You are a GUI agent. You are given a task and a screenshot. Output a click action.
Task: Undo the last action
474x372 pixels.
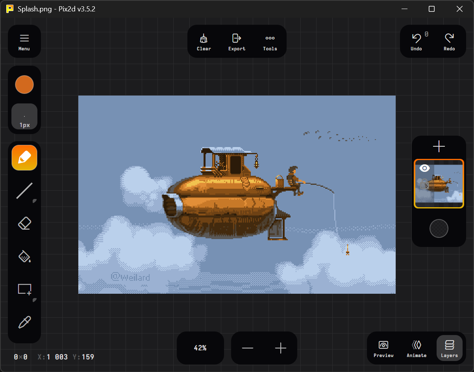(417, 42)
